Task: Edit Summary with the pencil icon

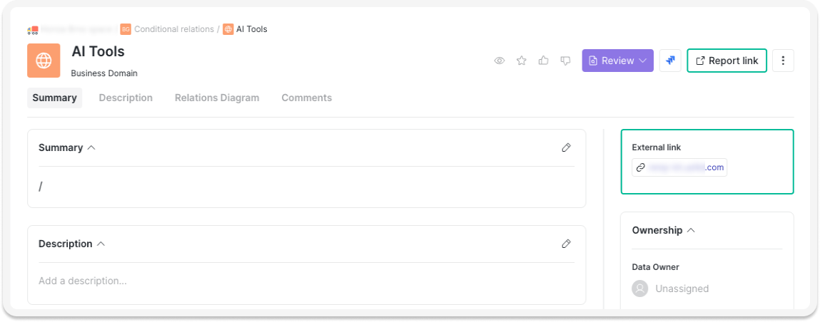Action: click(566, 147)
